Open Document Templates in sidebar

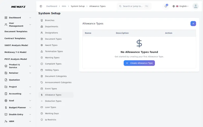click(x=16, y=31)
